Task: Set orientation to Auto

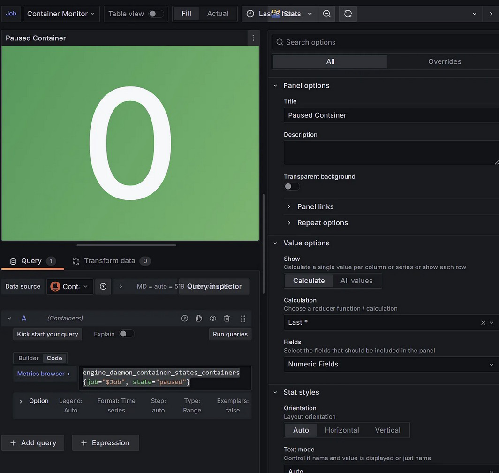Action: tap(301, 430)
